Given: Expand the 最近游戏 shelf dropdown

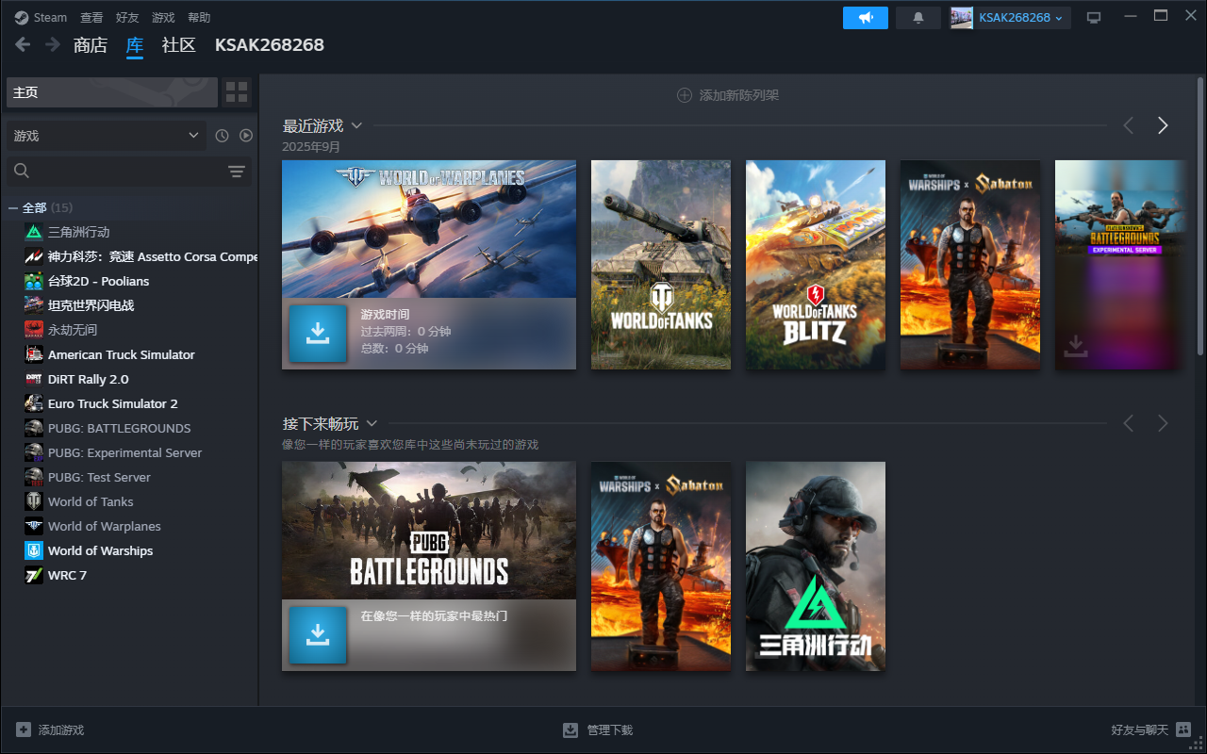Looking at the screenshot, I should click(356, 125).
